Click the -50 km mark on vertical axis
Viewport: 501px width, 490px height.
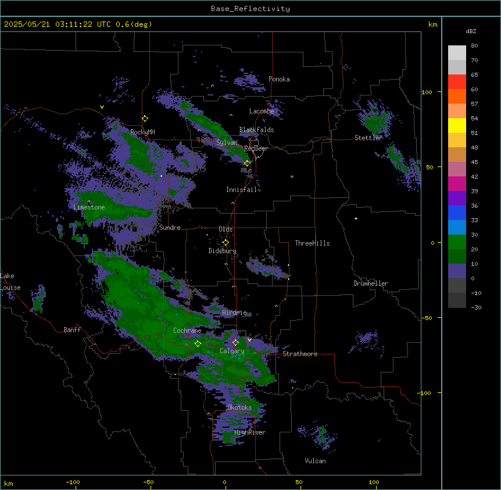tap(427, 318)
